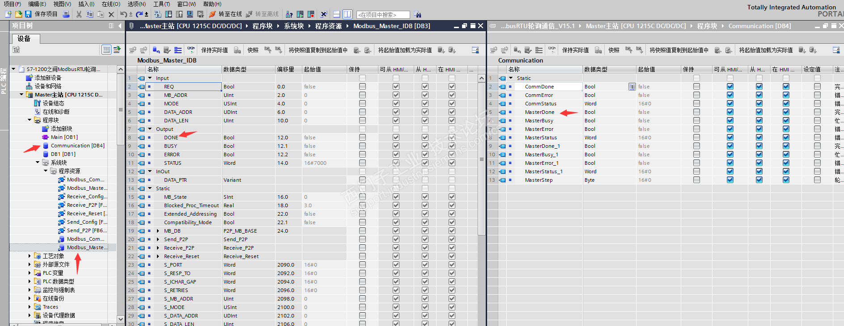The height and width of the screenshot is (326, 844).
Task: Click 保持实际值 in Modbus_Master_IDB toolbar
Action: pyautogui.click(x=214, y=50)
